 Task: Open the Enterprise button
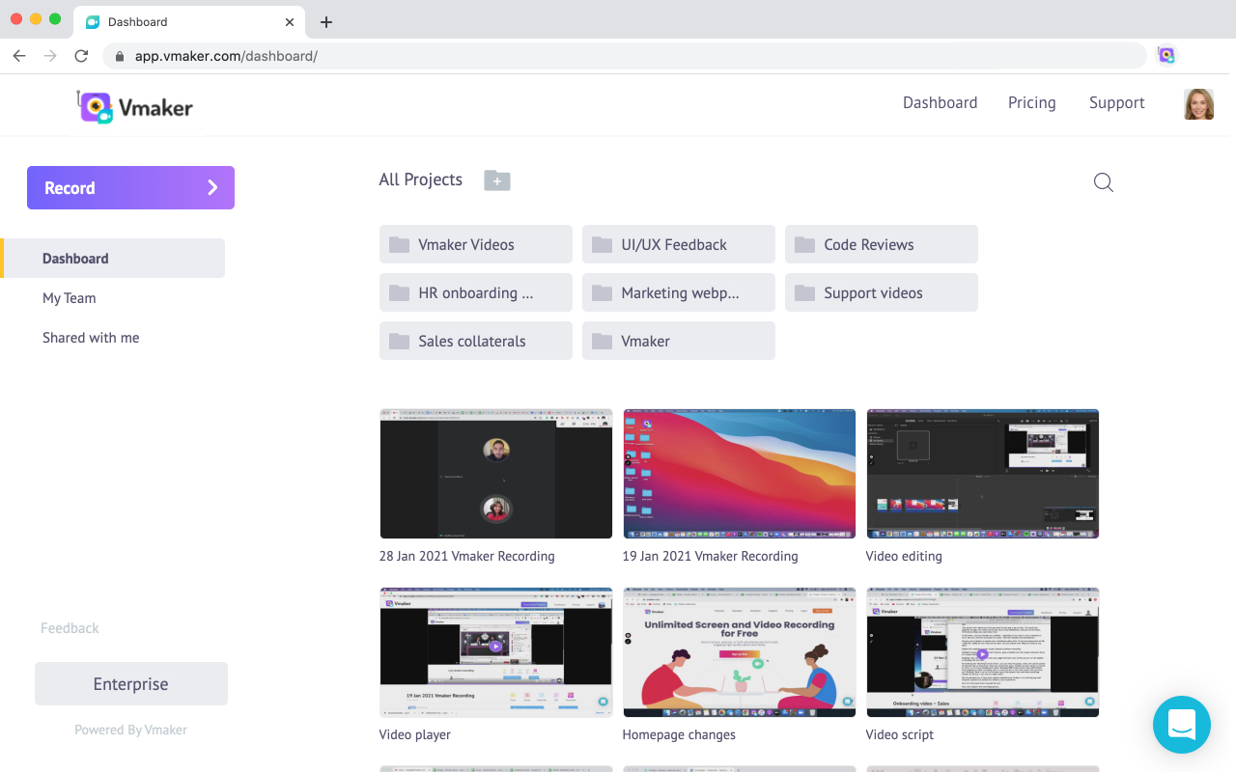(131, 684)
